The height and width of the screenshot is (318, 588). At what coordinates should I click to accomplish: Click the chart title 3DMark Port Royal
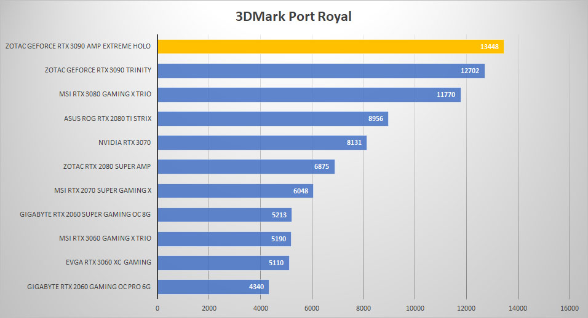[293, 17]
